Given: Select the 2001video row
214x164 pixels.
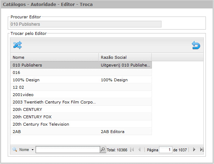Looking at the screenshot, I should pos(81,95).
